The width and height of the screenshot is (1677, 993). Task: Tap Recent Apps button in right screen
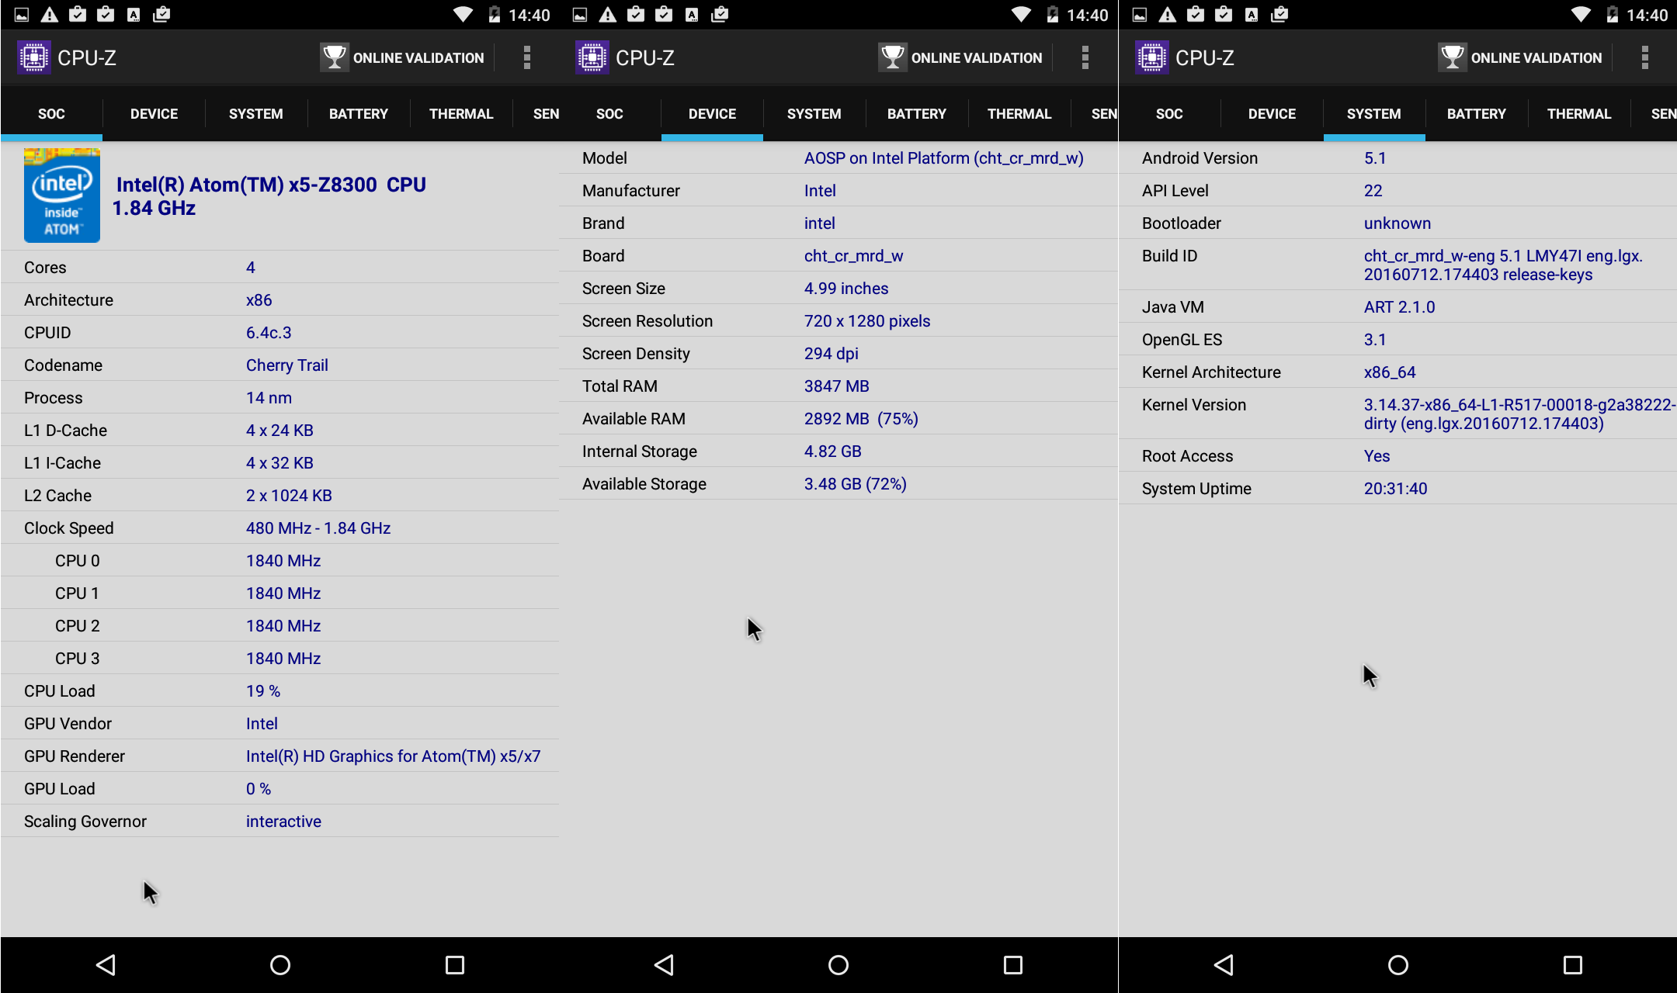click(1573, 965)
